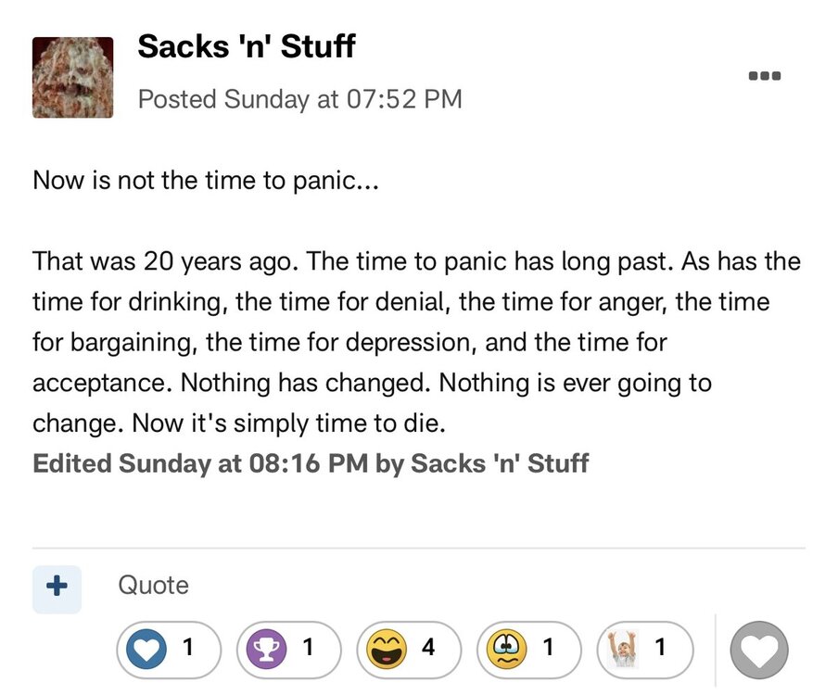This screenshot has height=695, width=838.
Task: Click the Posted Sunday at 07:52 PM timestamp
Action: (299, 99)
